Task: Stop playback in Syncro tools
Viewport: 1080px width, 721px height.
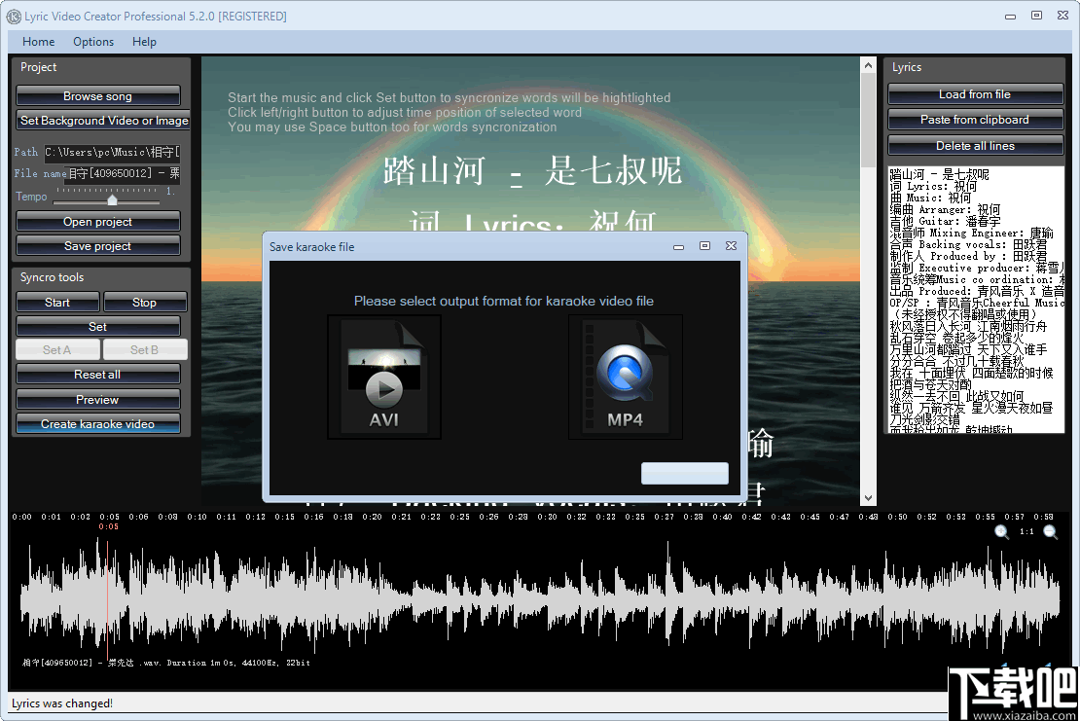Action: point(145,302)
